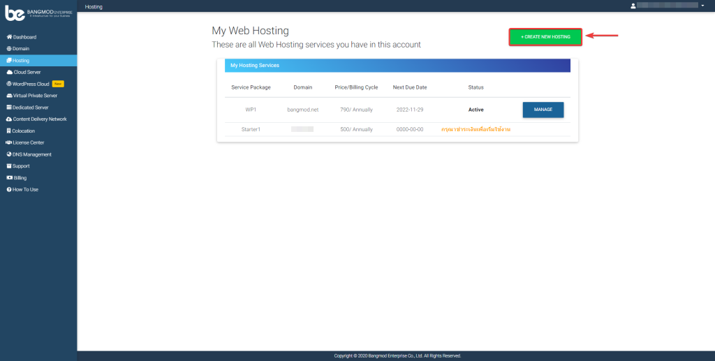This screenshot has height=361, width=715.
Task: Click the Starter1 package cell
Action: click(x=251, y=129)
